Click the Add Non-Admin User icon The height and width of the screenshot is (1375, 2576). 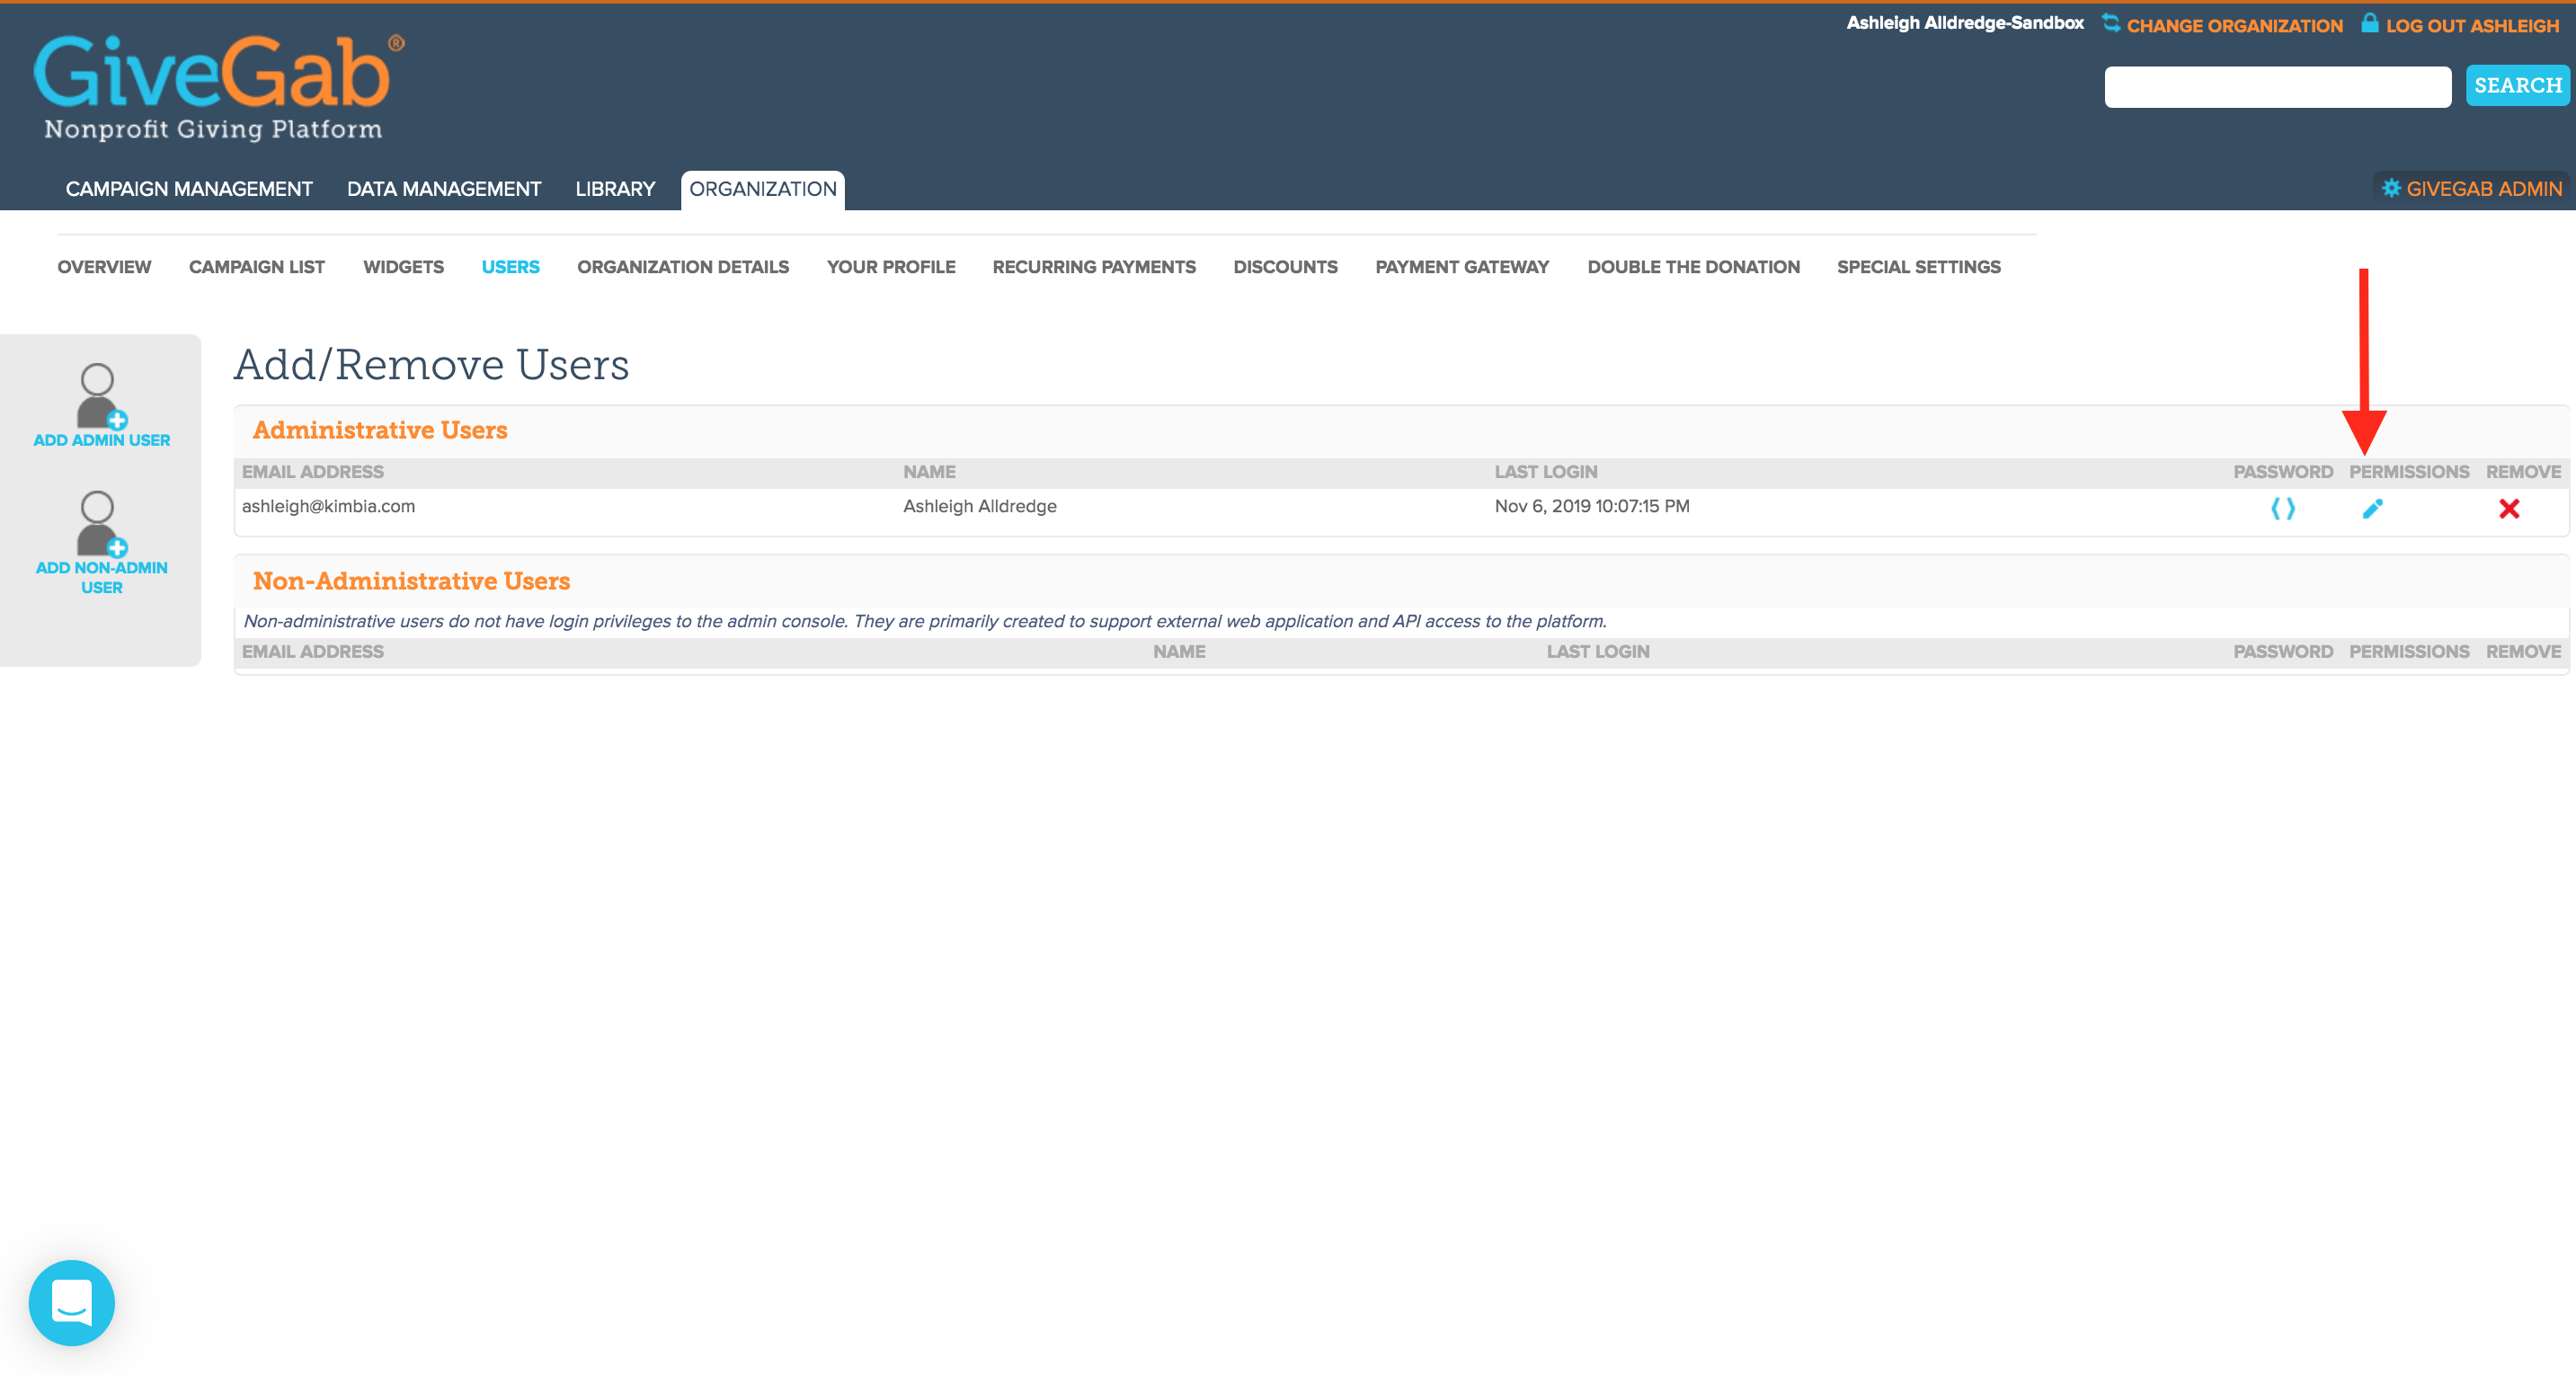coord(101,524)
